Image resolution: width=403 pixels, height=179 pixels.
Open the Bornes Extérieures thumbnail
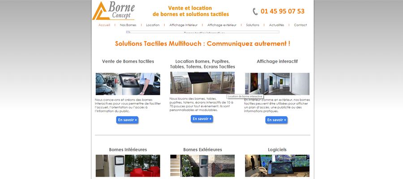(x=202, y=166)
